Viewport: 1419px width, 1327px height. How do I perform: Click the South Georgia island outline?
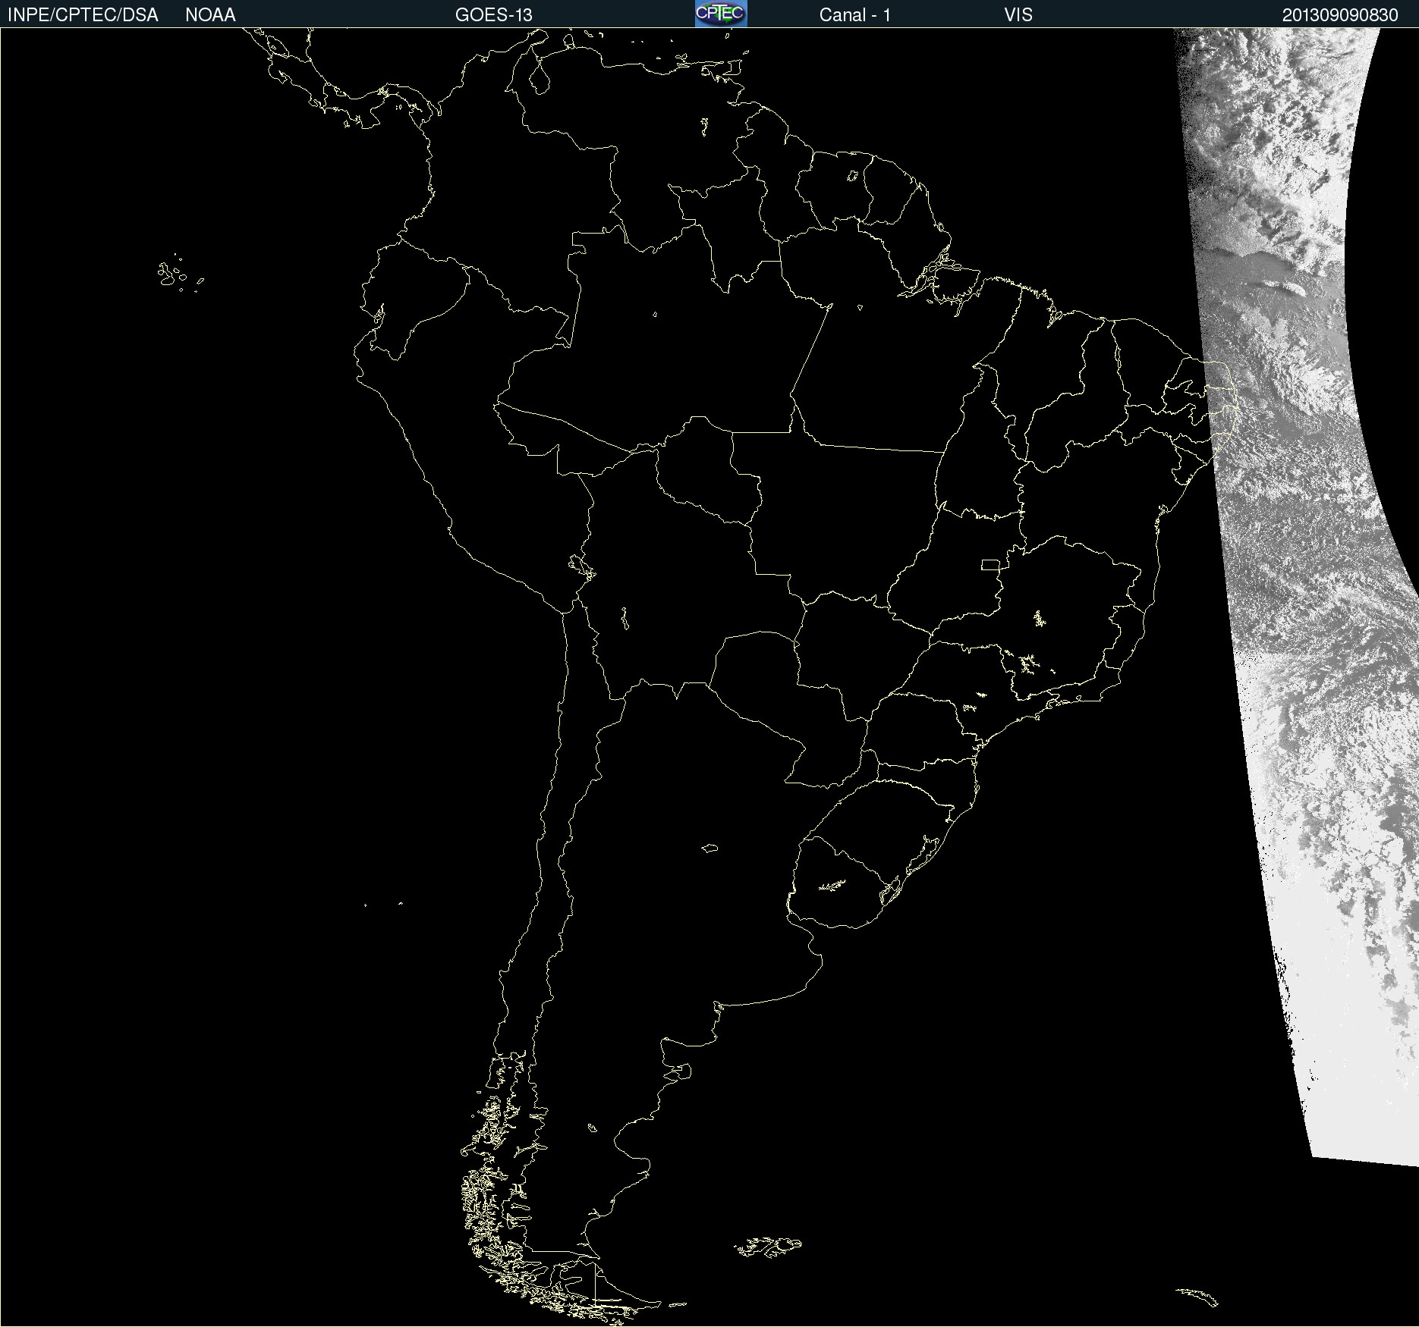(1197, 1296)
